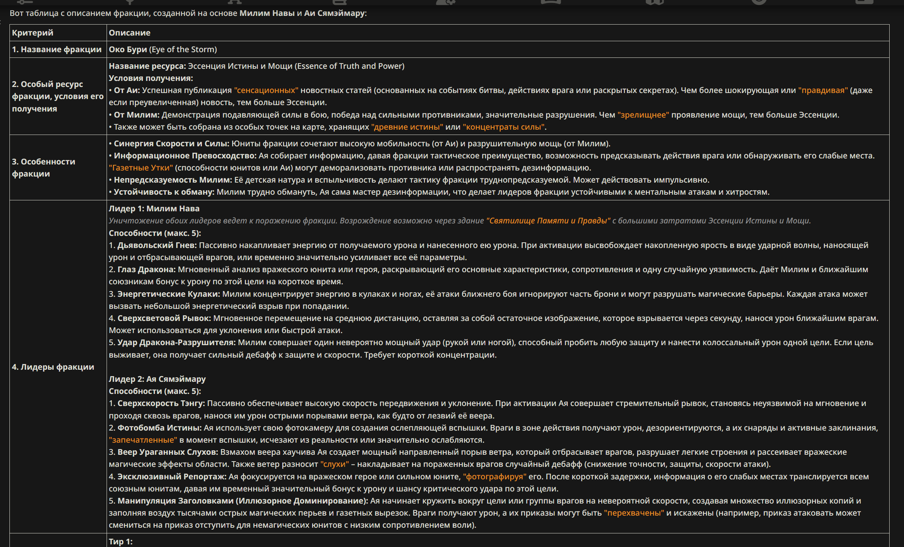Click "Способности (макс. 5):" under Лидер 2
The height and width of the screenshot is (547, 904).
(155, 391)
